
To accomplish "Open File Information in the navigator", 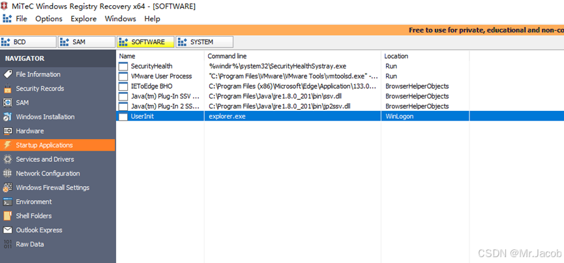I will tap(57, 74).
